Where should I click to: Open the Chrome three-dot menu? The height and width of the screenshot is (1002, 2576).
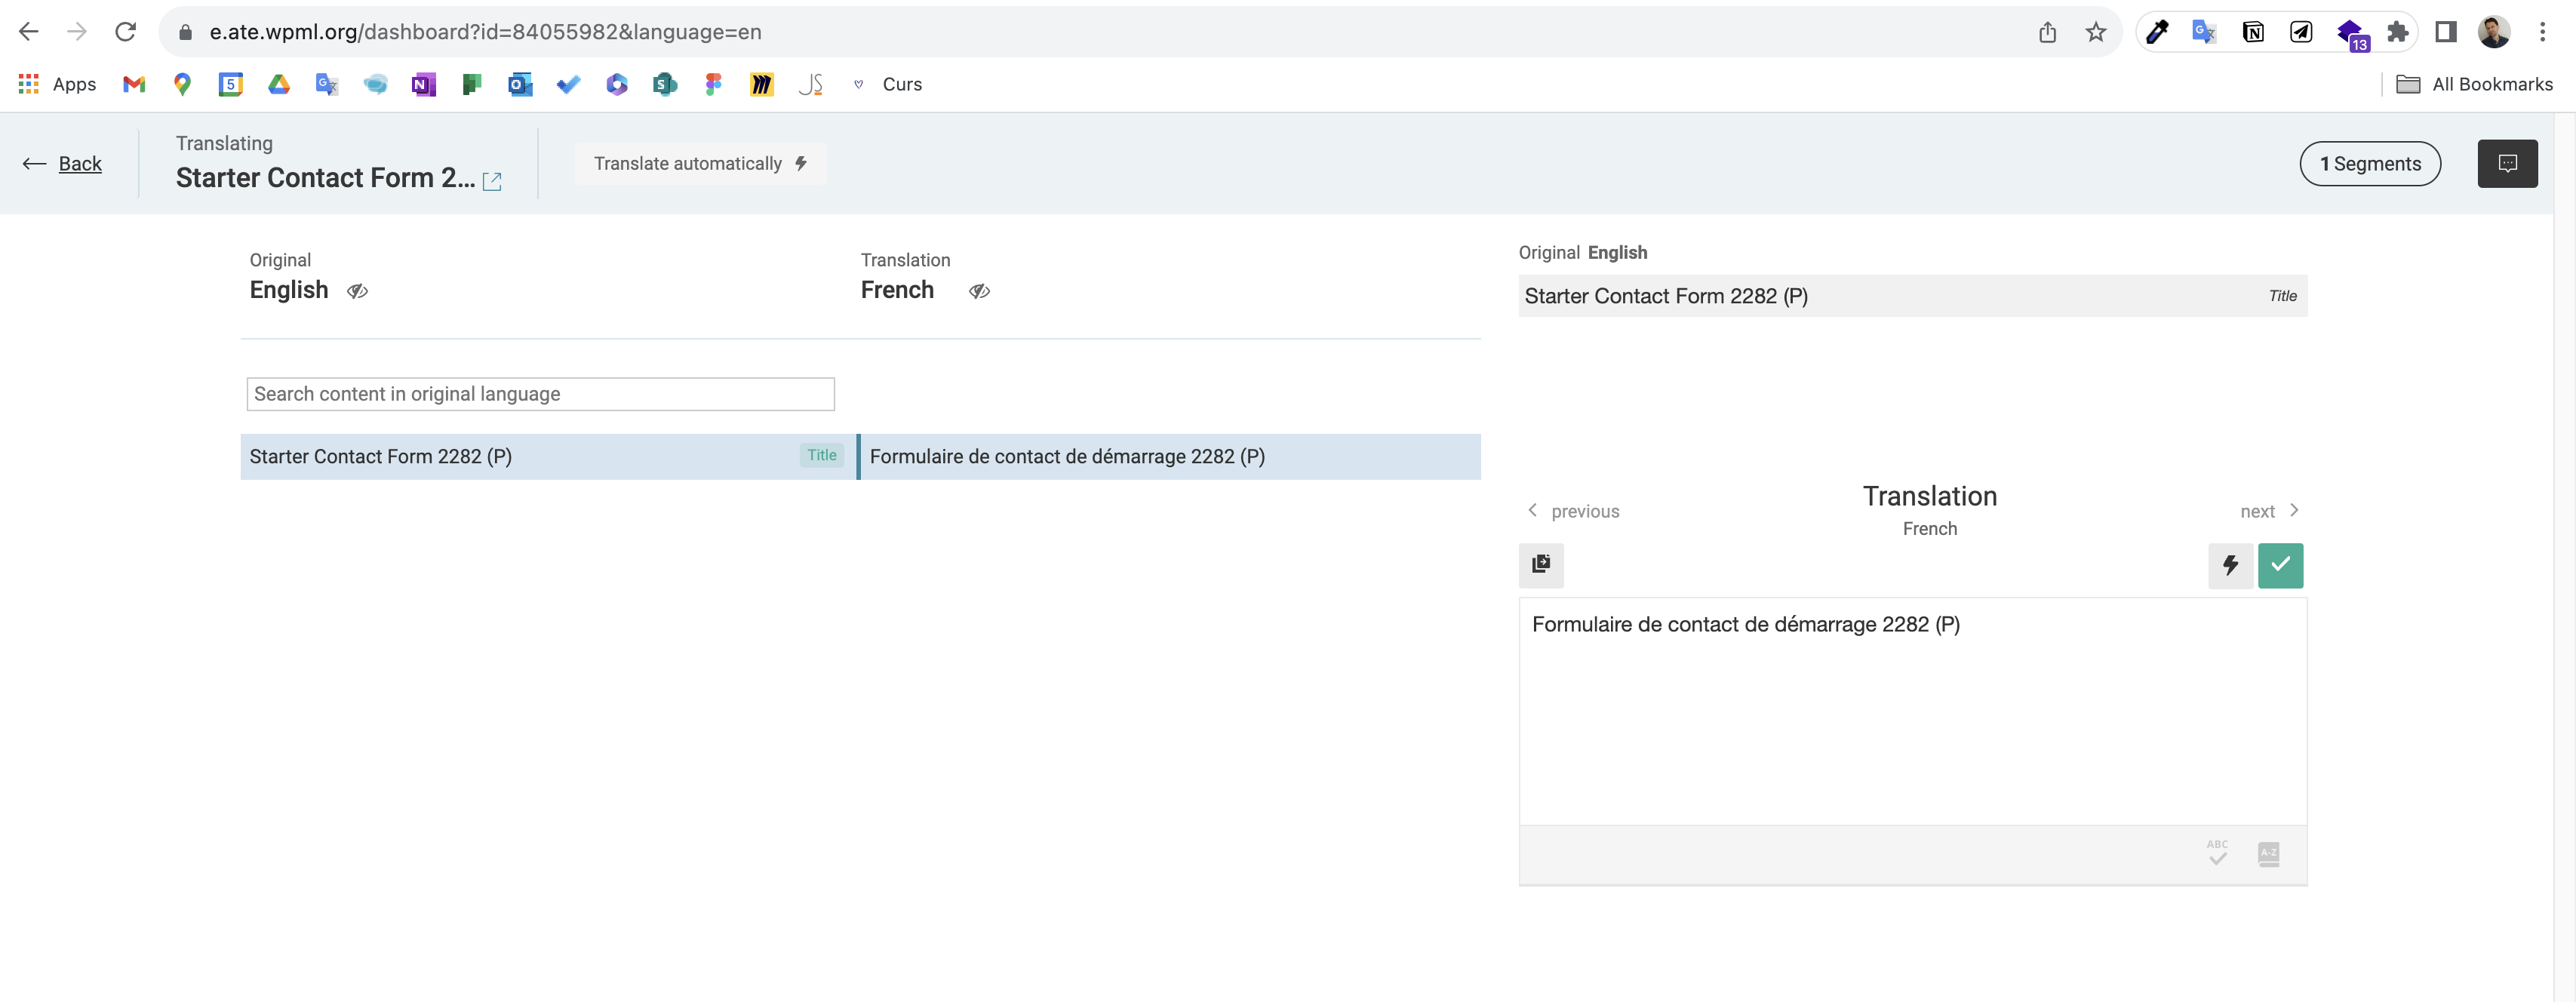(2542, 32)
